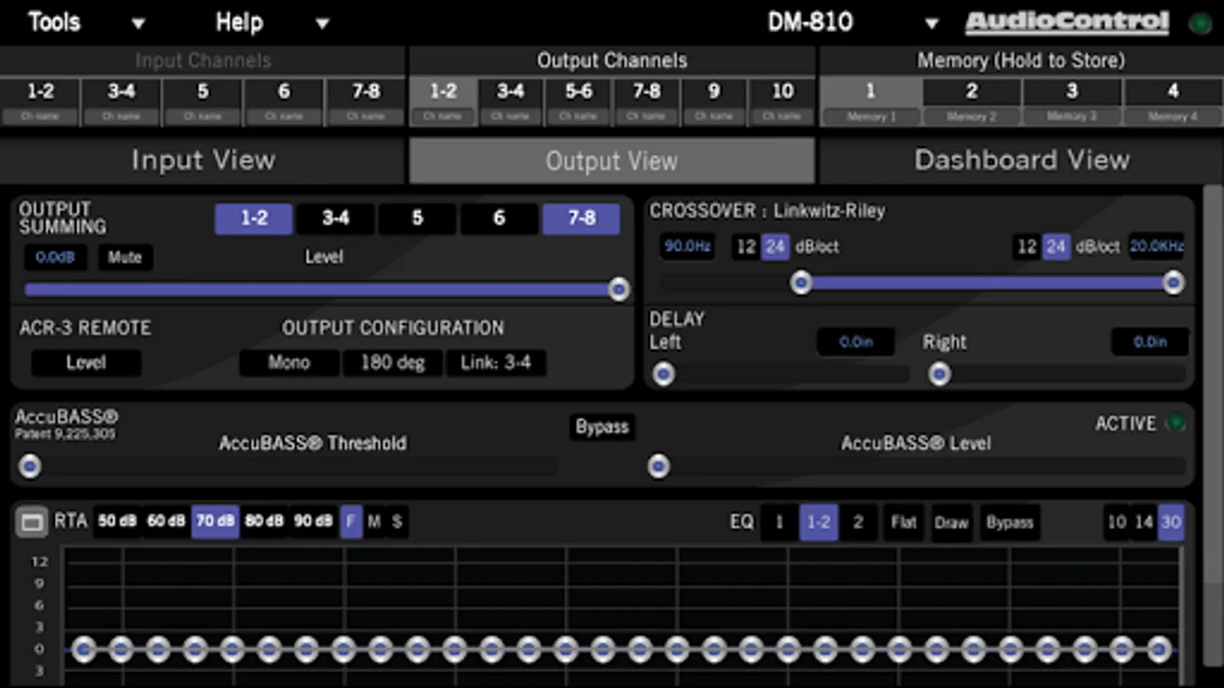1224x688 pixels.
Task: Click the Link: 3-4 button
Action: (496, 362)
